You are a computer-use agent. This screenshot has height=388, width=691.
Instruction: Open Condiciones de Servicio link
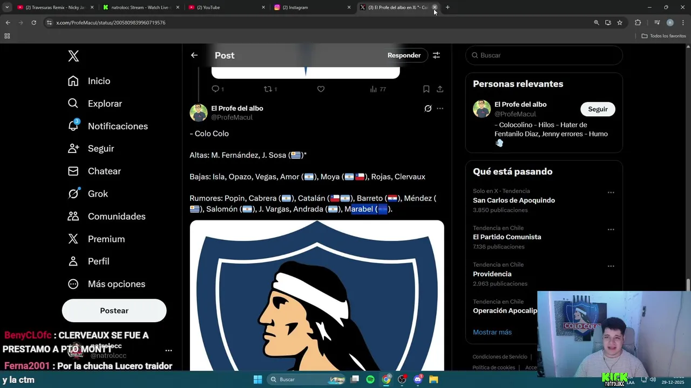tap(500, 357)
